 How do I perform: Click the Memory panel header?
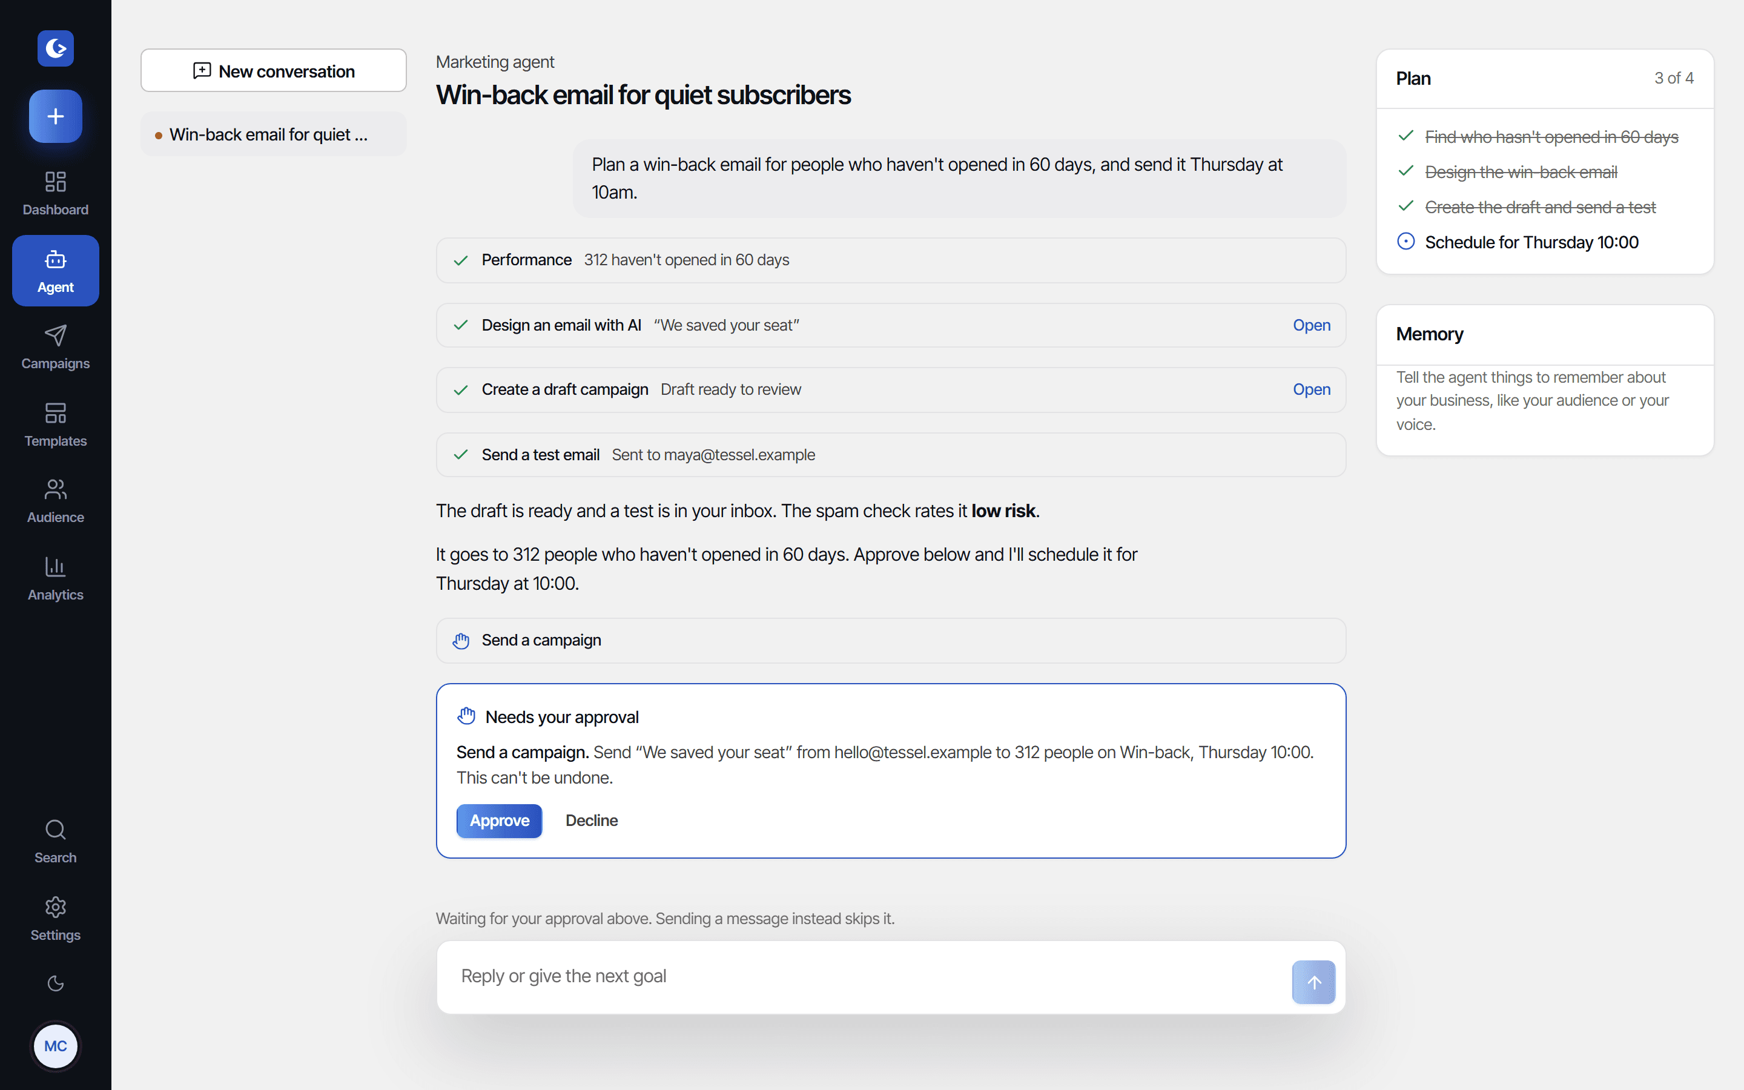1544,334
